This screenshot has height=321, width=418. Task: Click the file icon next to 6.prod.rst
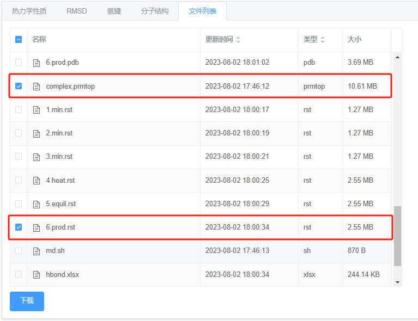[37, 227]
